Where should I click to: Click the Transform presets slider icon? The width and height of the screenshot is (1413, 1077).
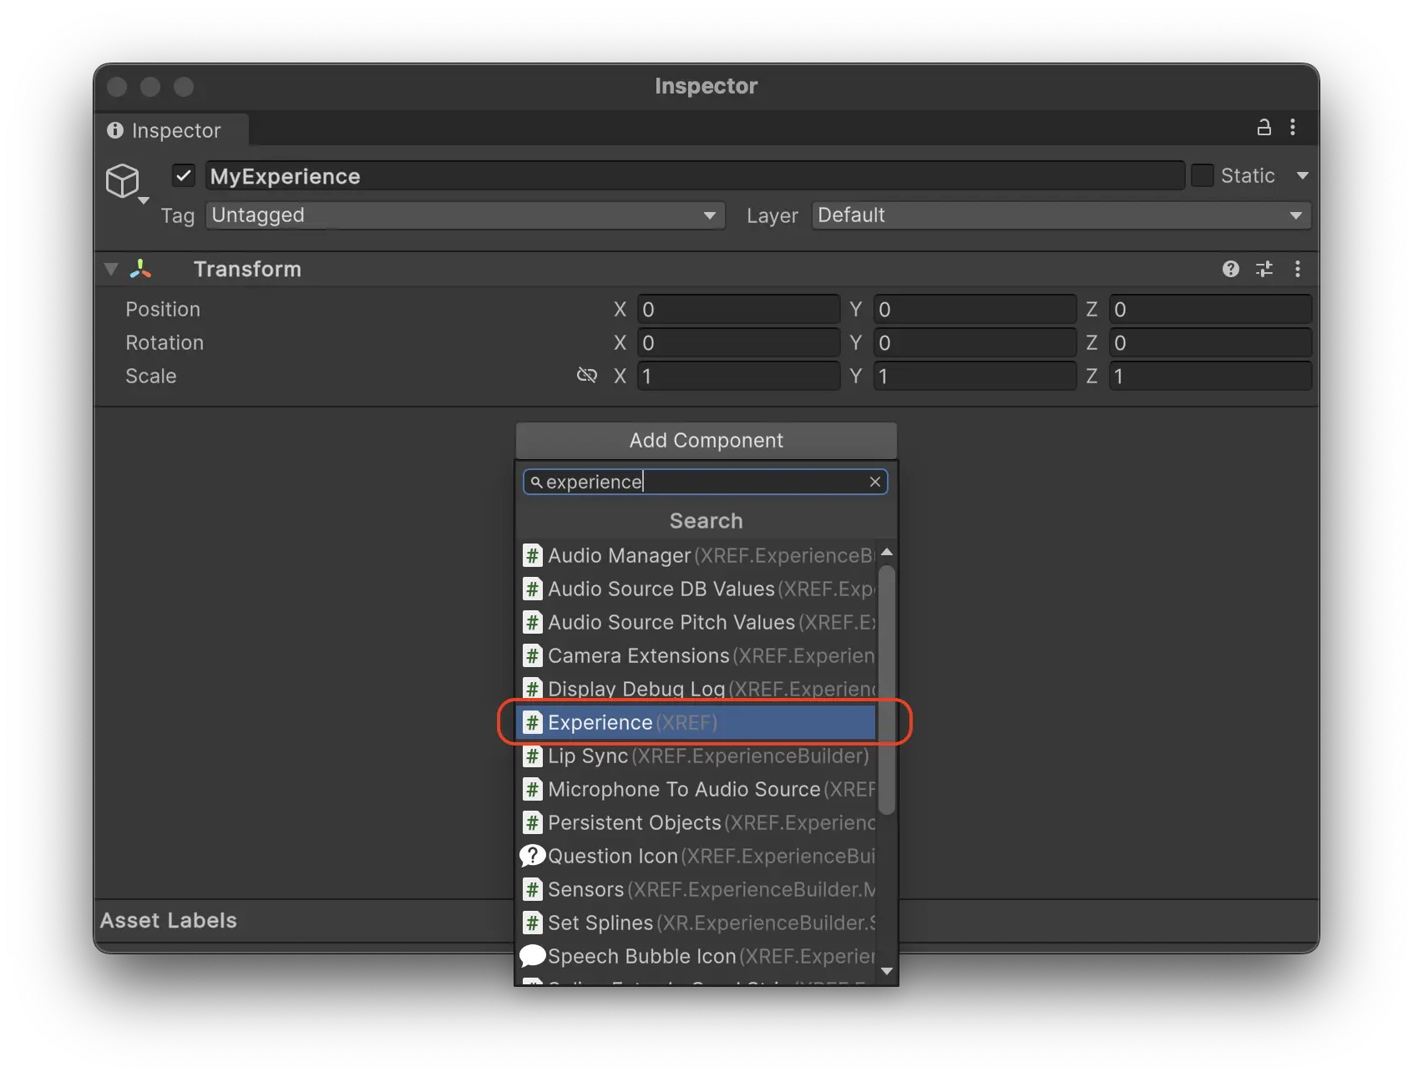click(x=1264, y=269)
